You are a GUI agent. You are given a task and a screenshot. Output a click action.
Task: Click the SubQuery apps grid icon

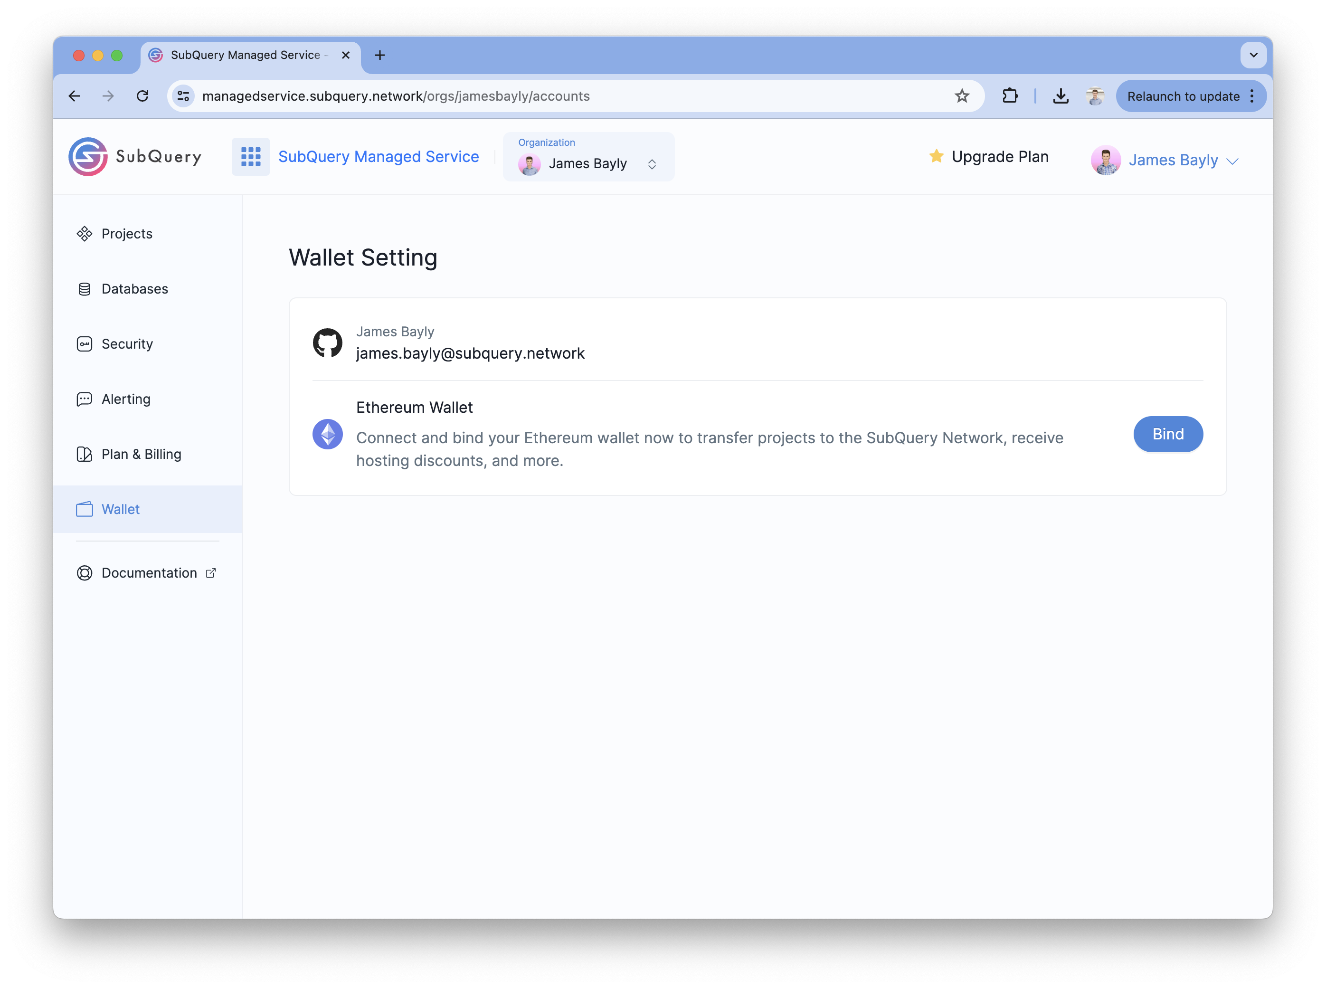pyautogui.click(x=249, y=156)
